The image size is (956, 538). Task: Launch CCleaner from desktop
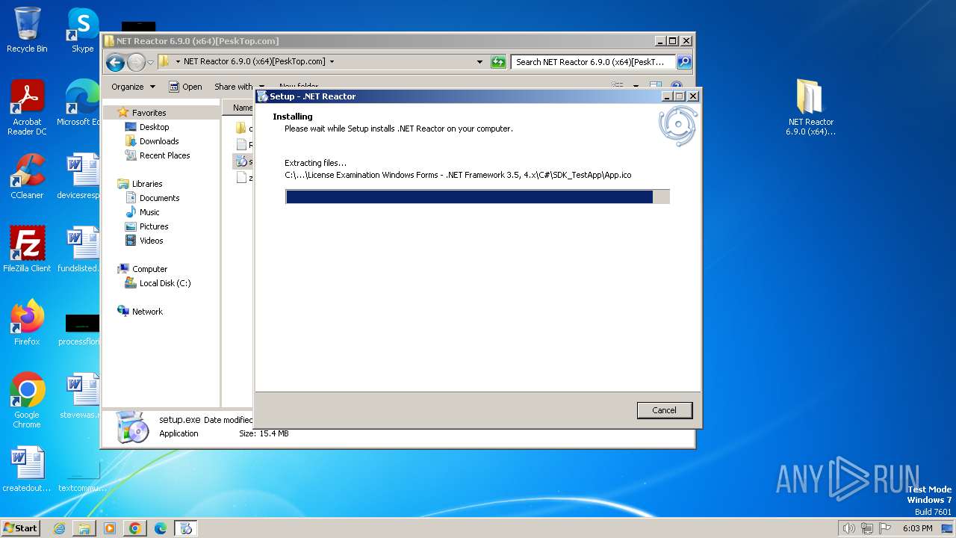pyautogui.click(x=27, y=177)
